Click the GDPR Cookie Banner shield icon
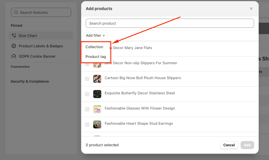The height and width of the screenshot is (160, 269). click(14, 56)
